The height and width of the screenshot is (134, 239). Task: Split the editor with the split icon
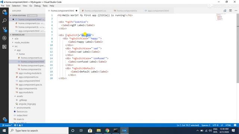(x=230, y=11)
